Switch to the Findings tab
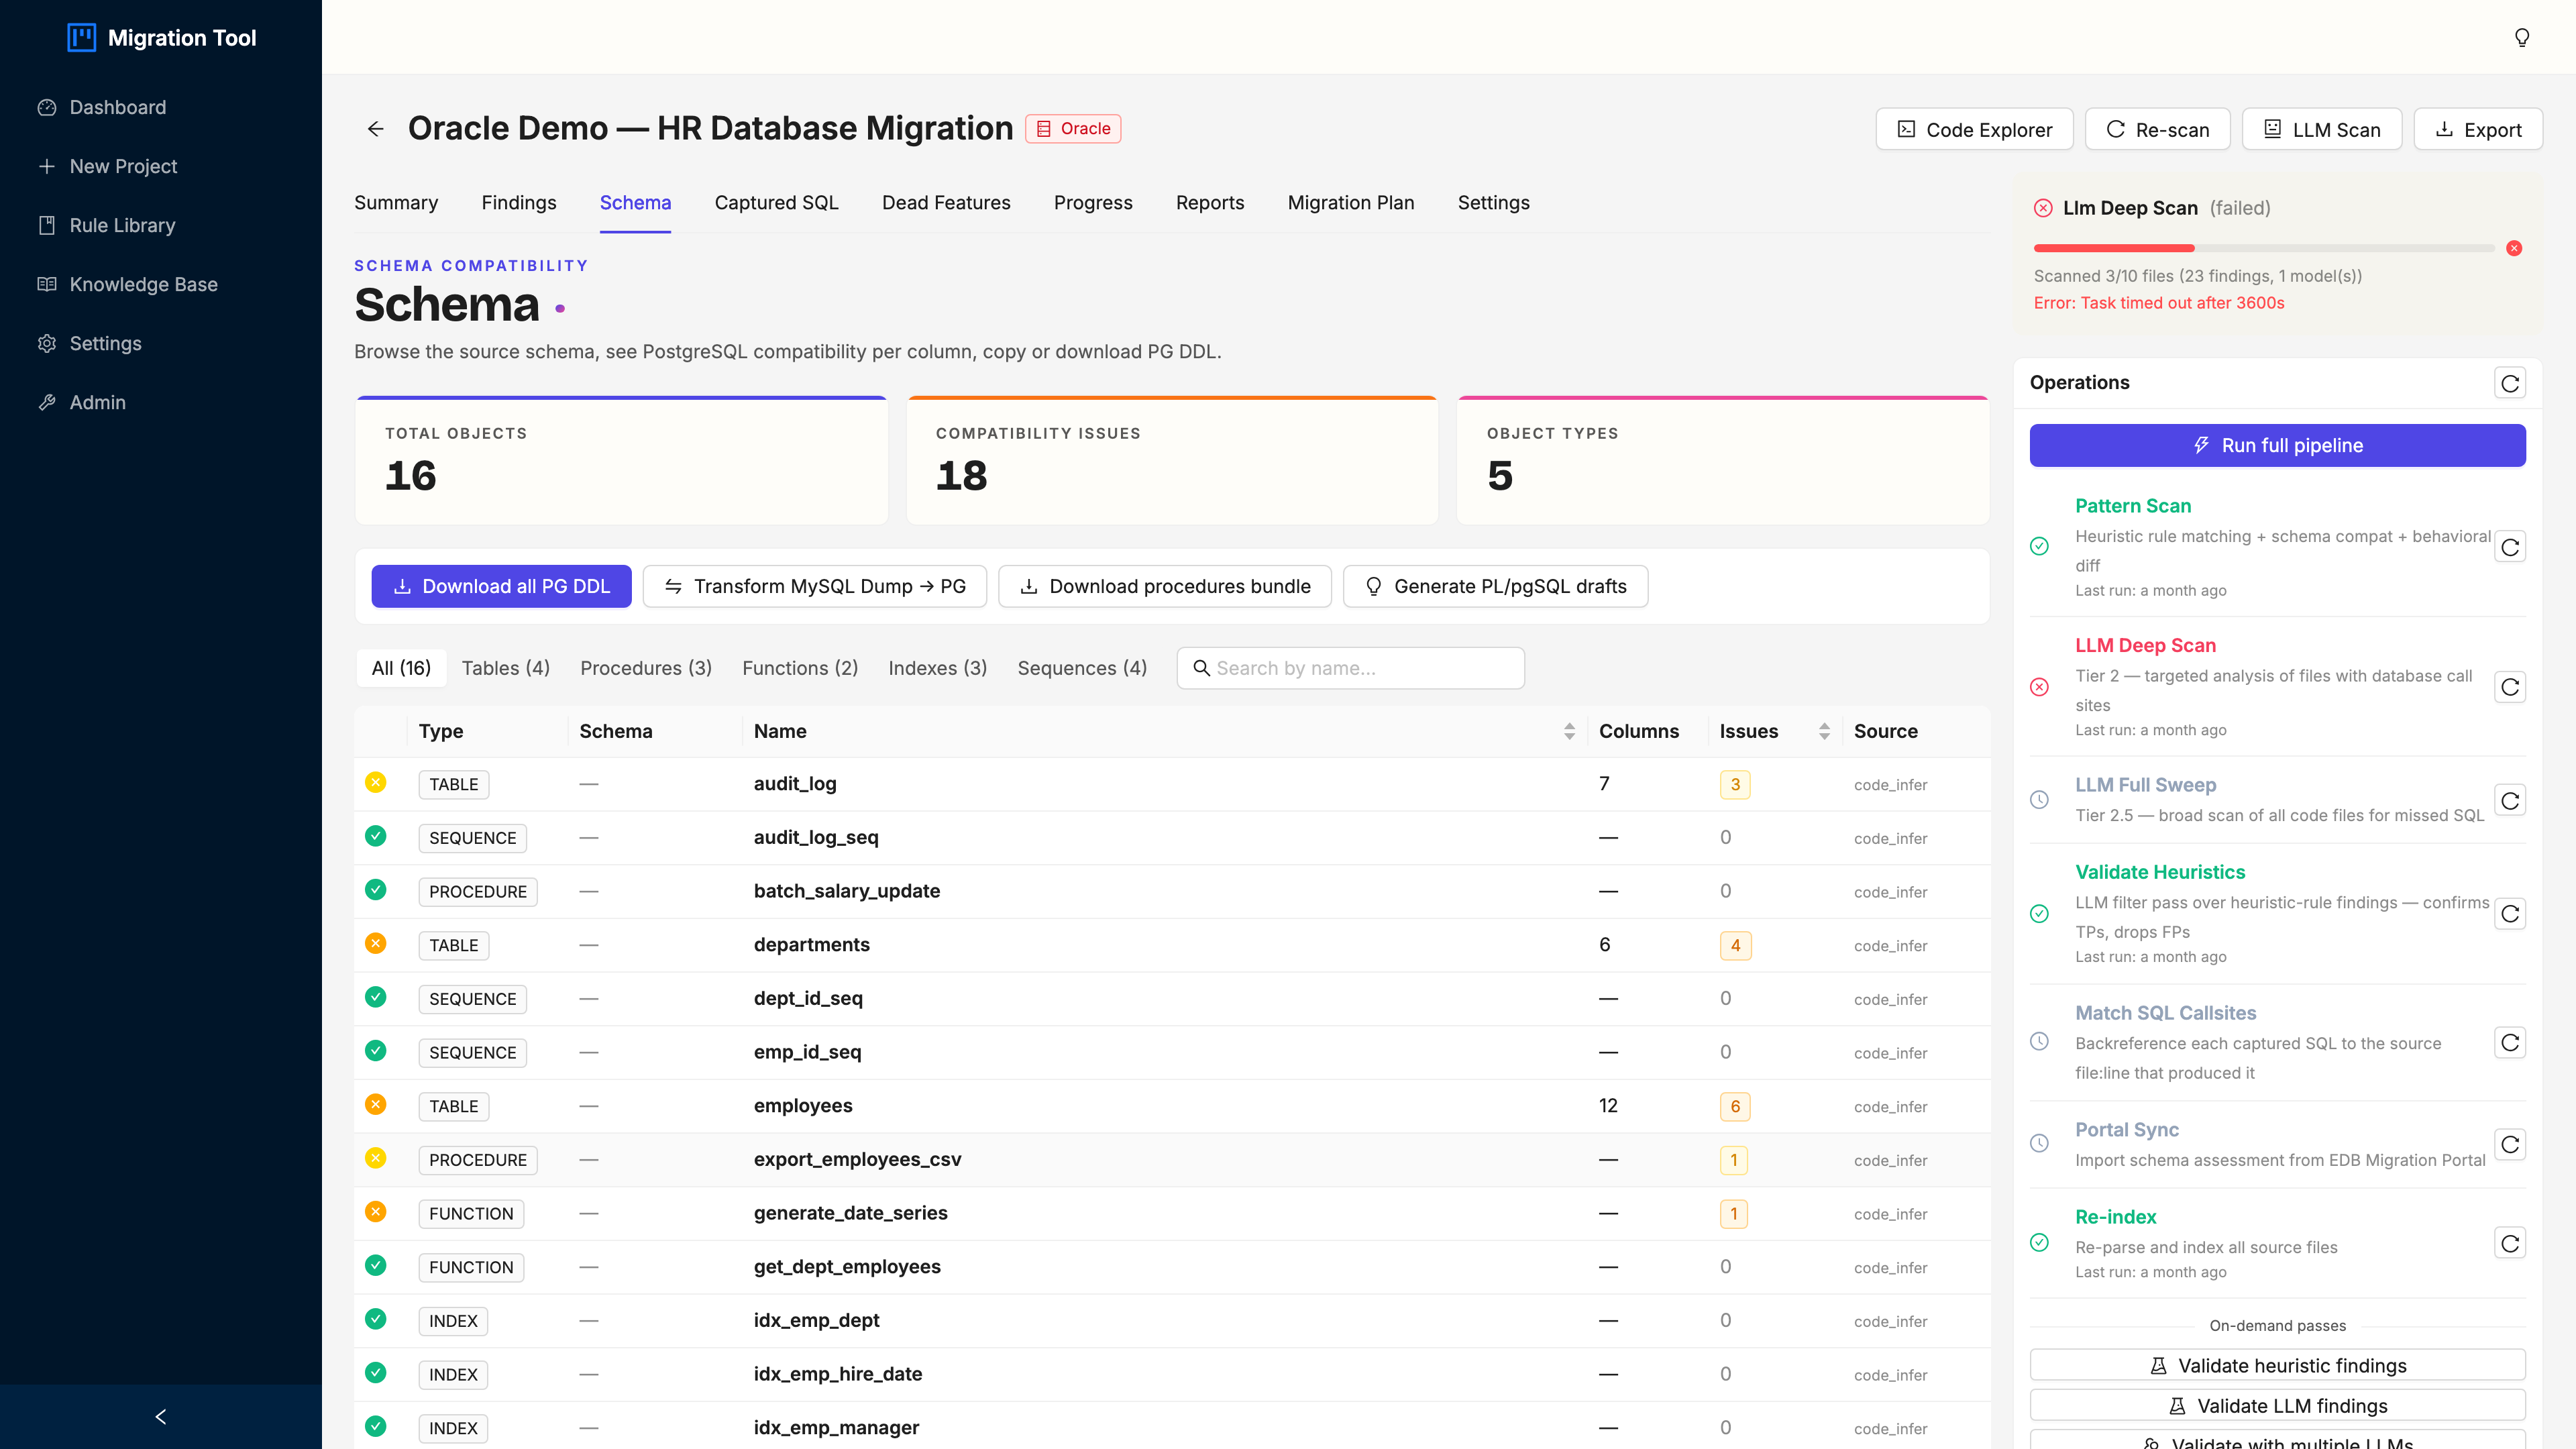Screen dimensions: 2576x1449 tap(519, 203)
